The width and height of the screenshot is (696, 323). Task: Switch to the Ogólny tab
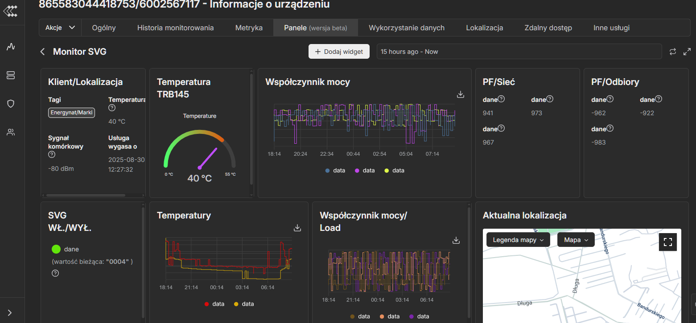pos(104,28)
